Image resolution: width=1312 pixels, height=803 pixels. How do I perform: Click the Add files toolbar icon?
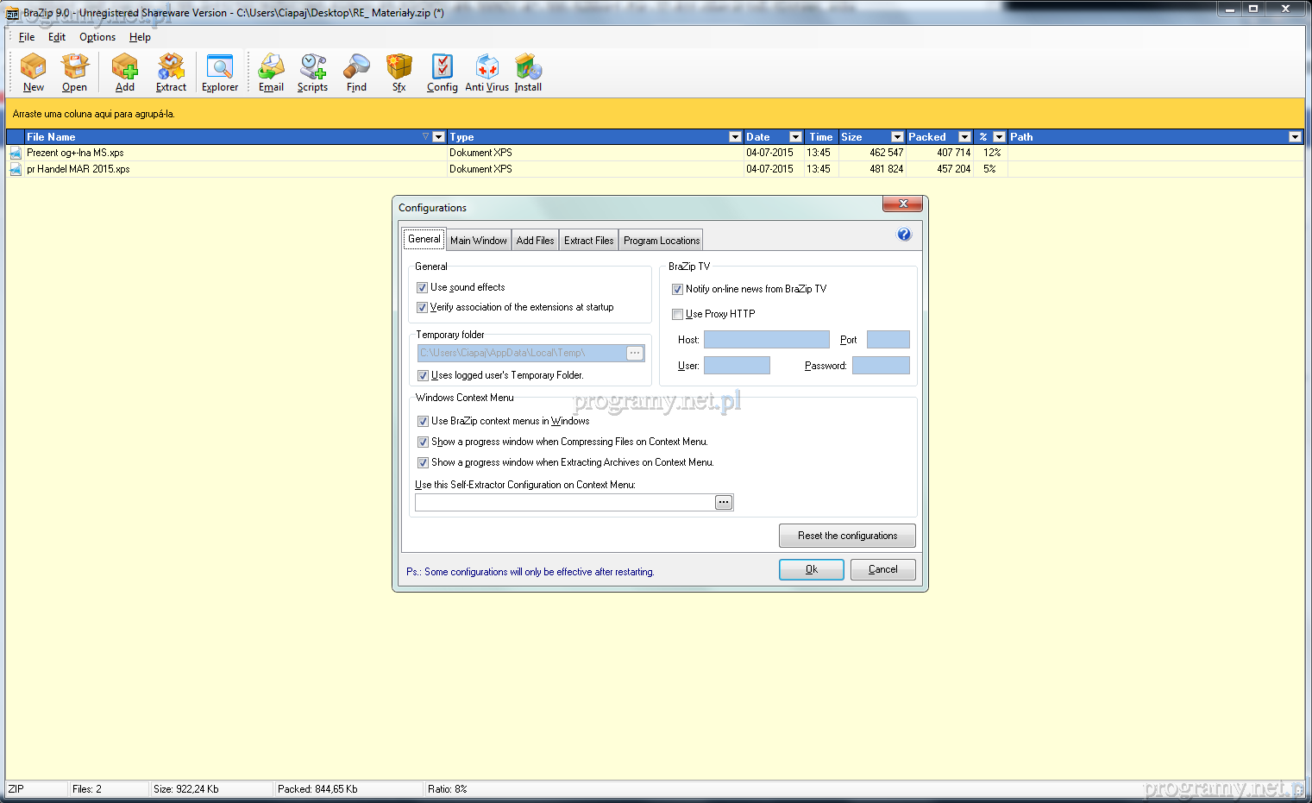tap(125, 72)
